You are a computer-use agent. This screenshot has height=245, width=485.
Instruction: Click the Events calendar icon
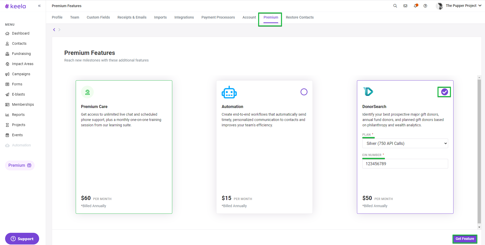click(x=7, y=135)
